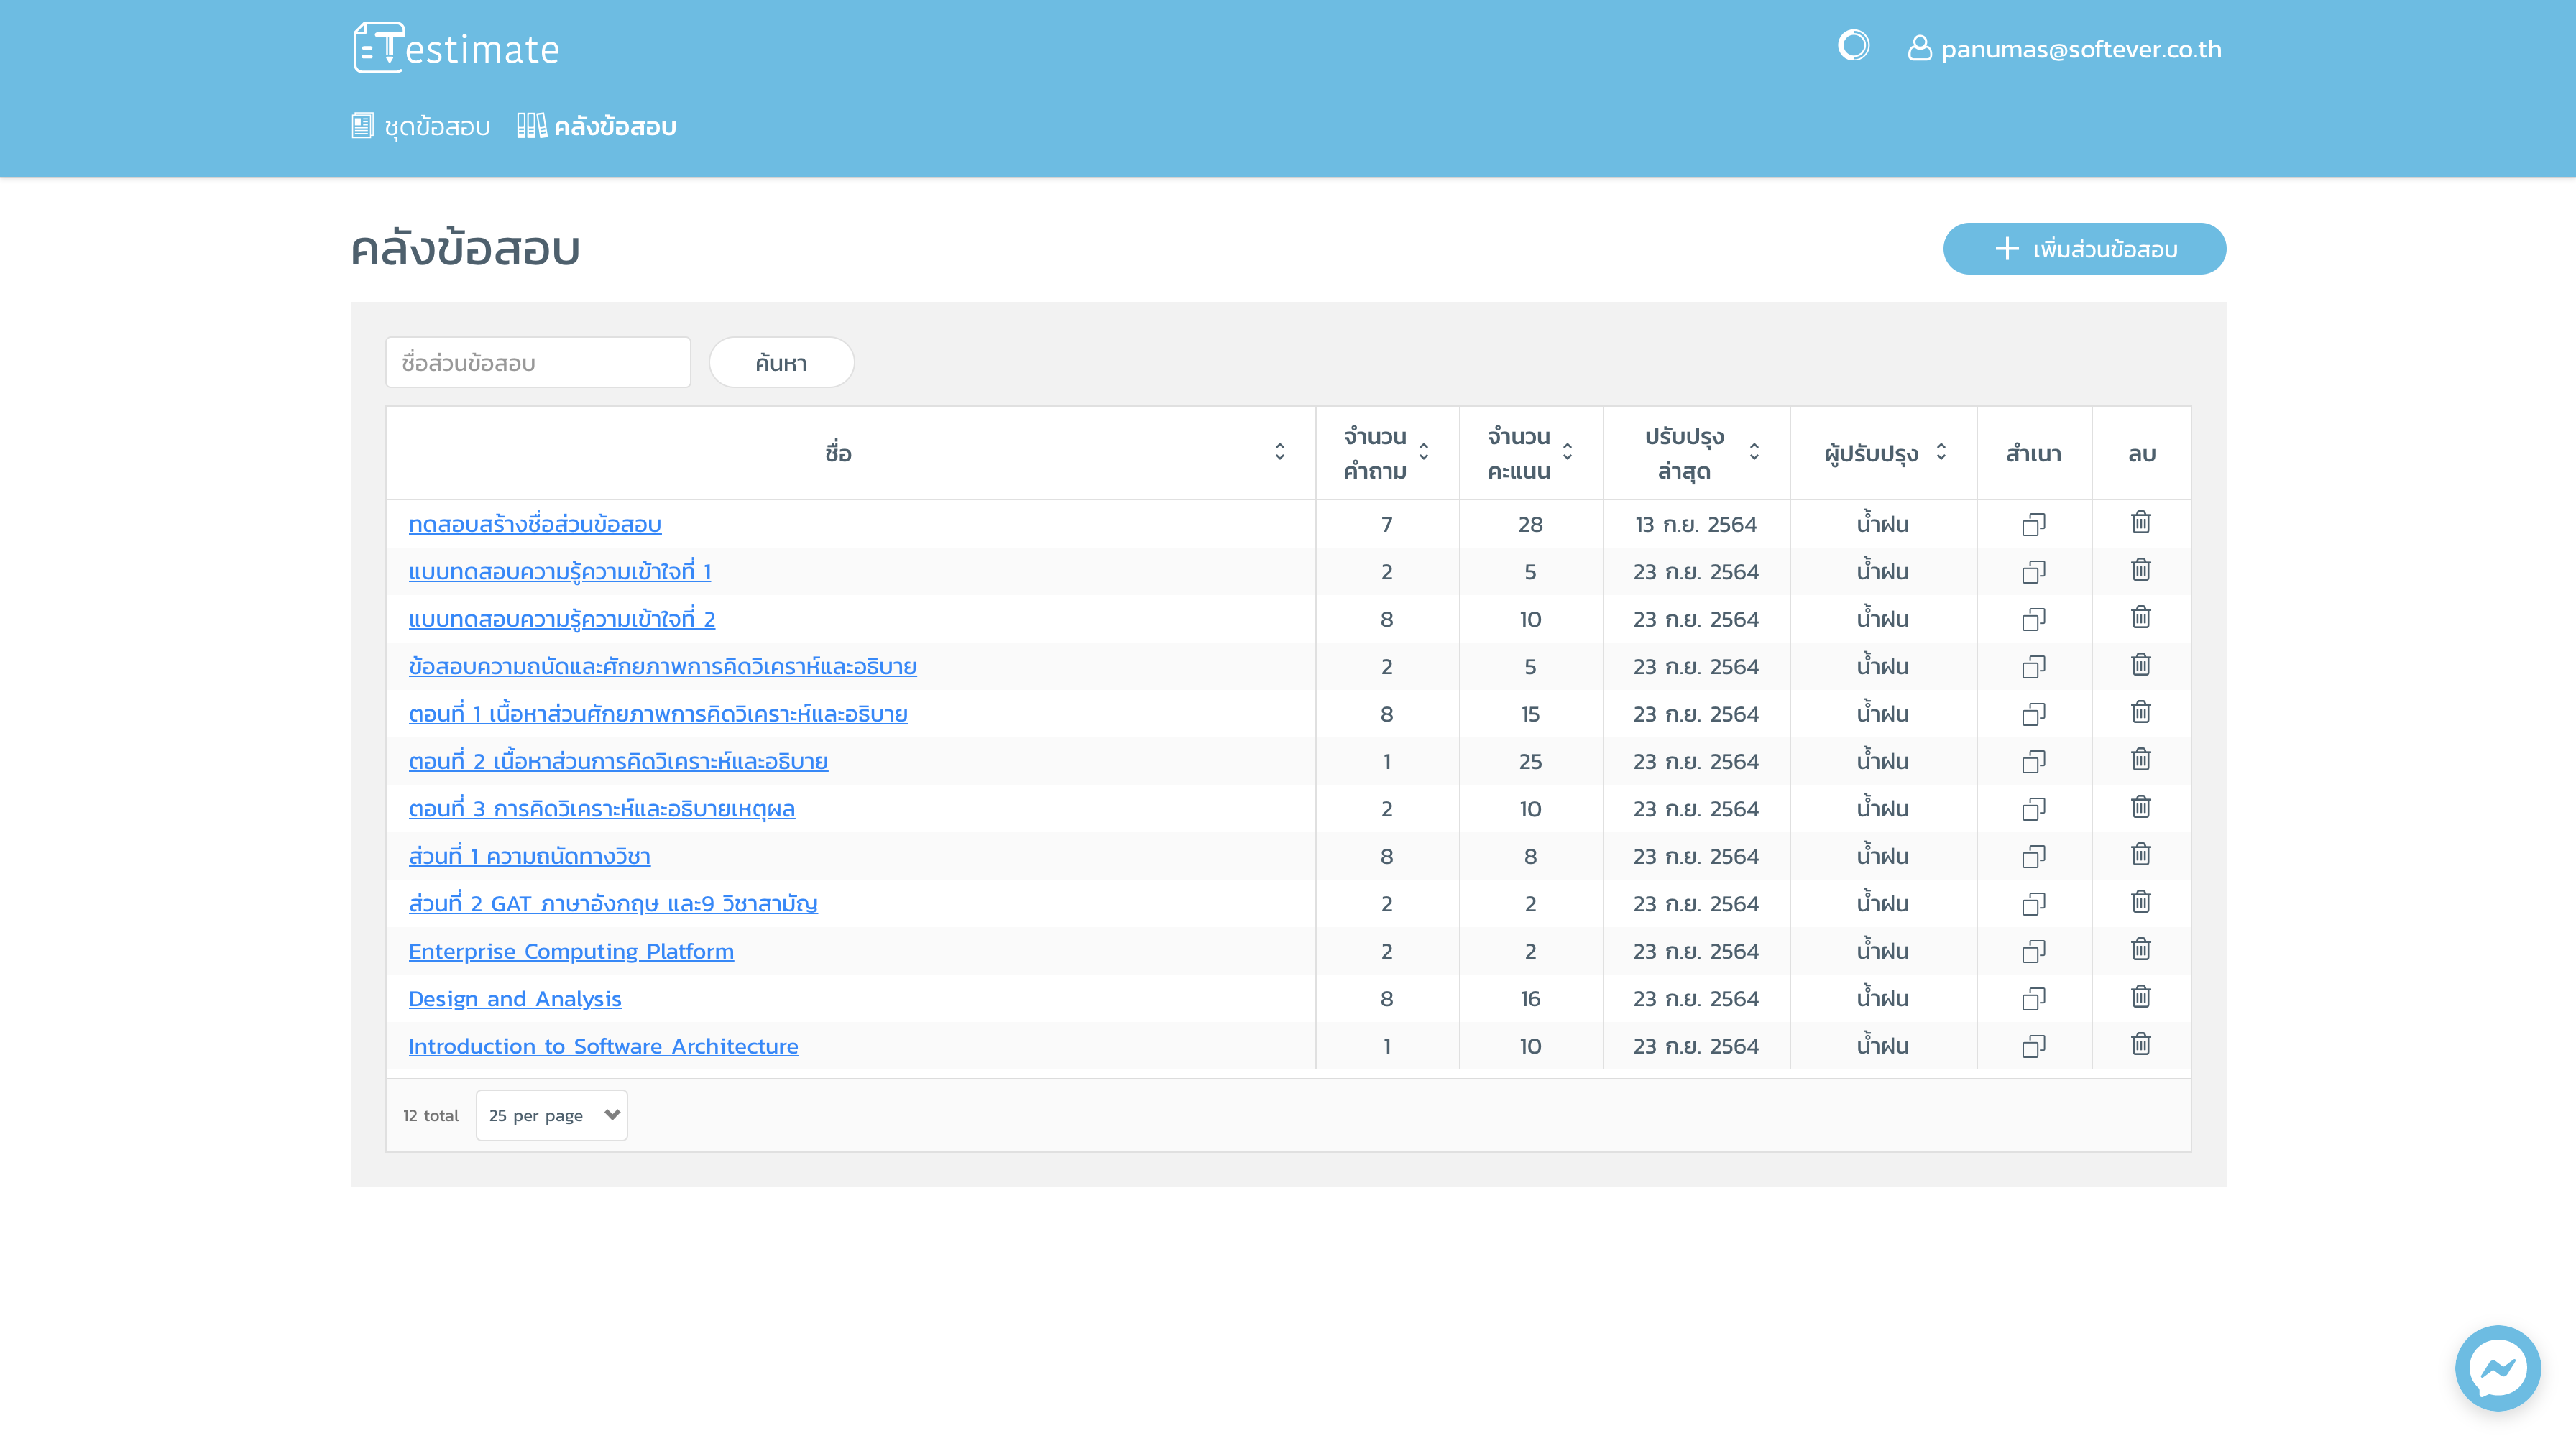Focus the ชื่อส่วนข้อสอบ search field

tap(538, 363)
